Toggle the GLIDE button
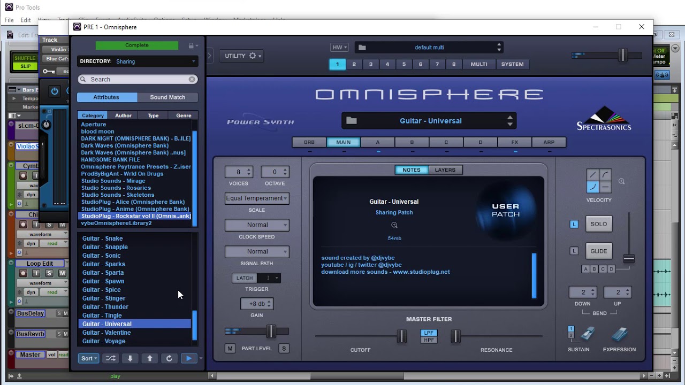 (x=599, y=251)
